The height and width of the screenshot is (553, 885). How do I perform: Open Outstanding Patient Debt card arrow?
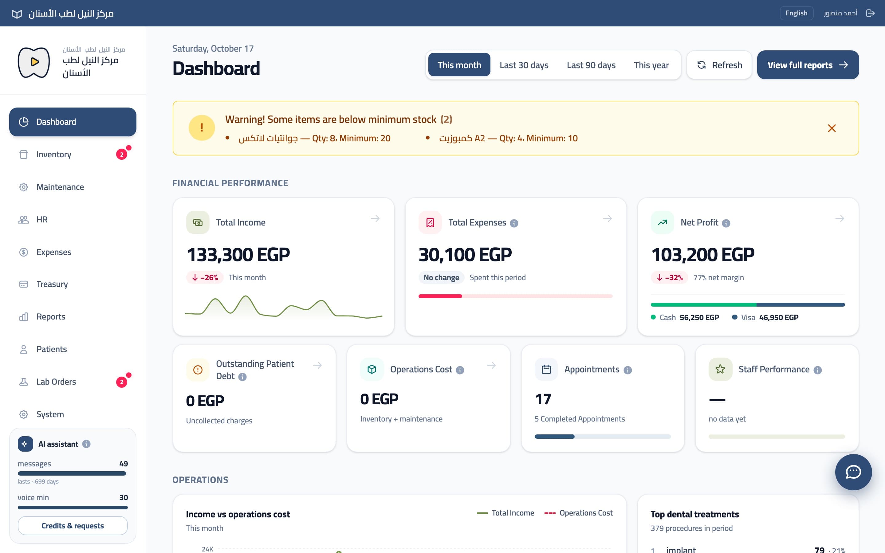[317, 365]
